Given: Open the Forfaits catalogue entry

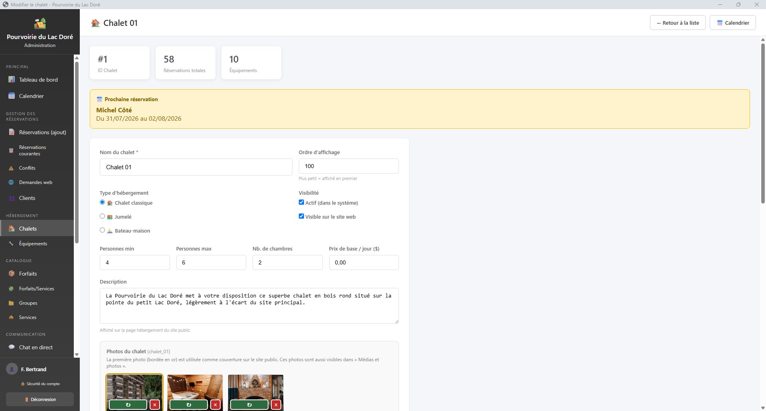Looking at the screenshot, I should coord(37,274).
